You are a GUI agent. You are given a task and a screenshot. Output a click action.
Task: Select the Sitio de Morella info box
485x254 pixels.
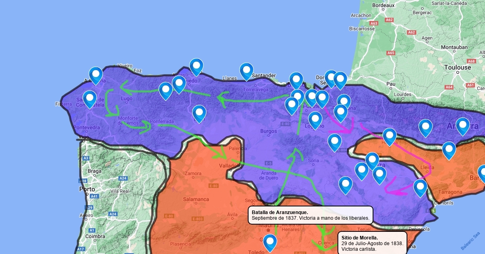372,243
